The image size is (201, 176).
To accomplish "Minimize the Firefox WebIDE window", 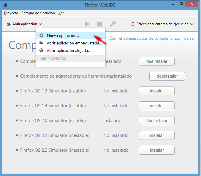I will (173, 4).
